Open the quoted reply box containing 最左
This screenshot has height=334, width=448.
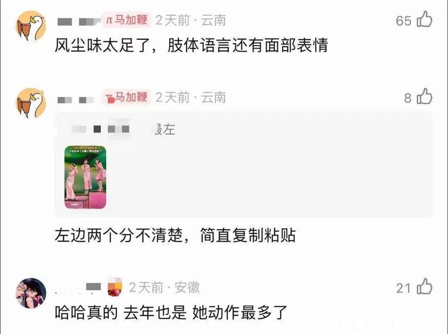[243, 165]
